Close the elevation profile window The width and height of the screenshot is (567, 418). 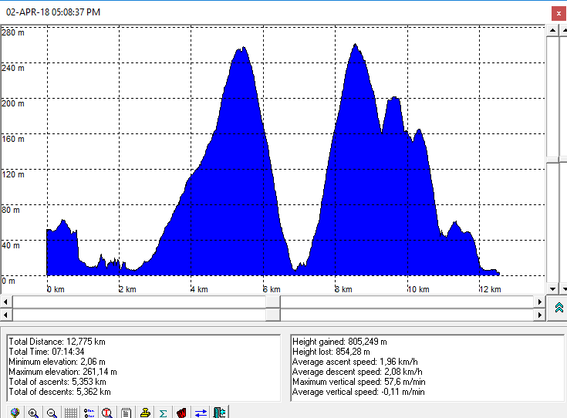coord(557,12)
